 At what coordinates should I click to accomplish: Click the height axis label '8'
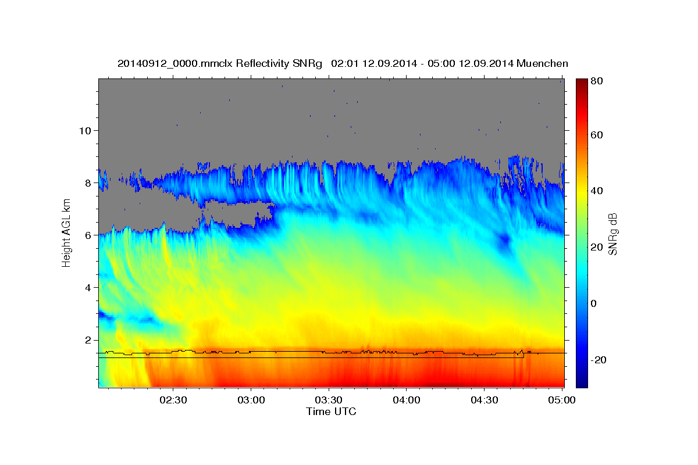coord(87,183)
